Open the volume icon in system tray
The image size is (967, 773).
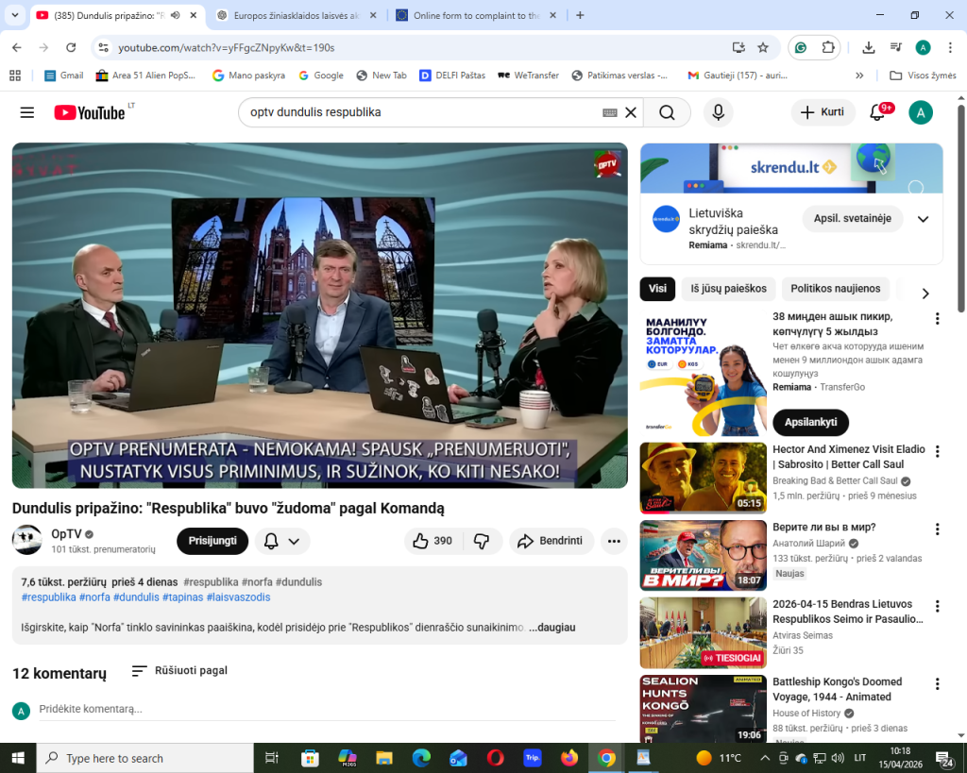(x=838, y=758)
